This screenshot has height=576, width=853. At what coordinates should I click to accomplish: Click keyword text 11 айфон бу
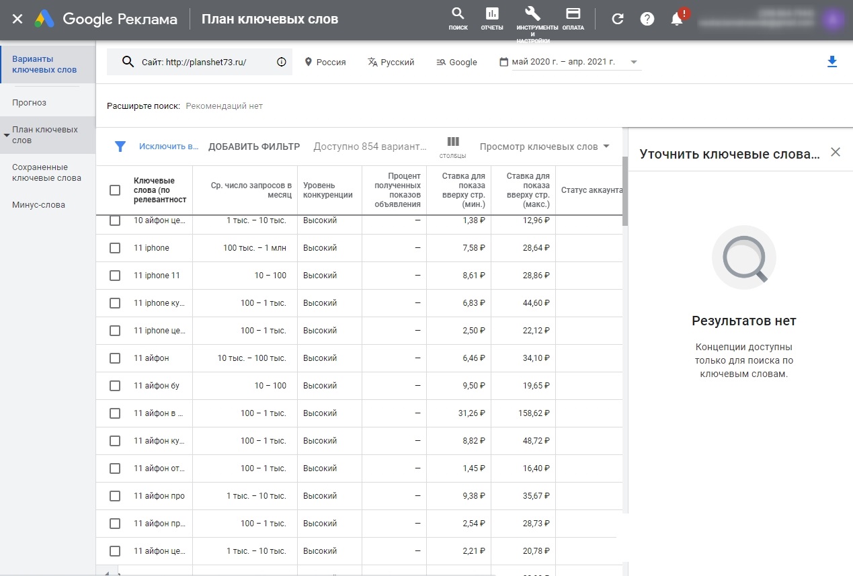coord(157,386)
